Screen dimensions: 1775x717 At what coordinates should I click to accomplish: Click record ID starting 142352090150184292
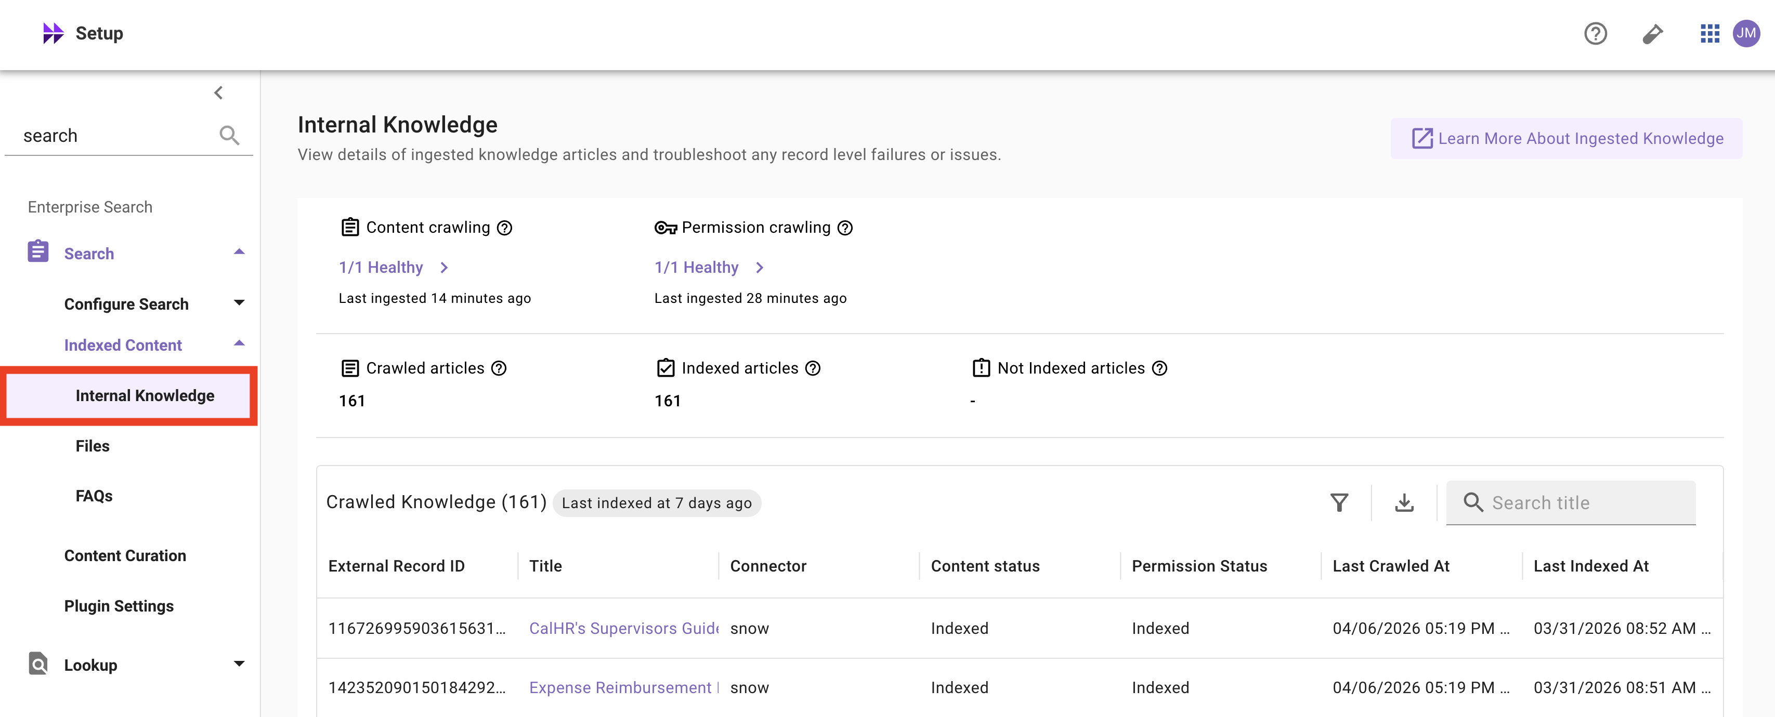[x=417, y=687]
